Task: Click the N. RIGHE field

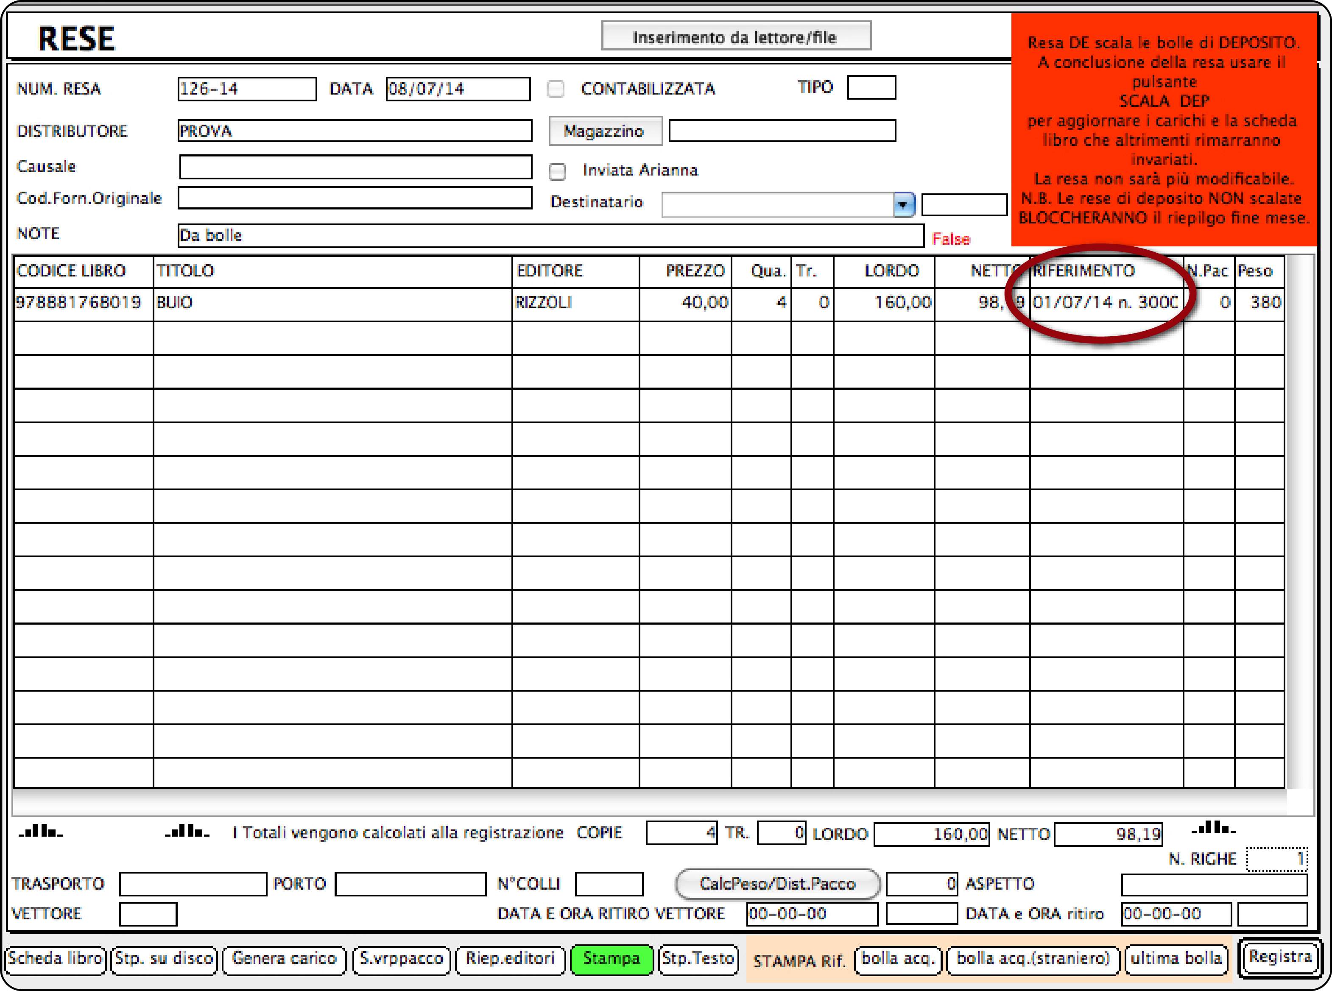Action: [x=1277, y=859]
